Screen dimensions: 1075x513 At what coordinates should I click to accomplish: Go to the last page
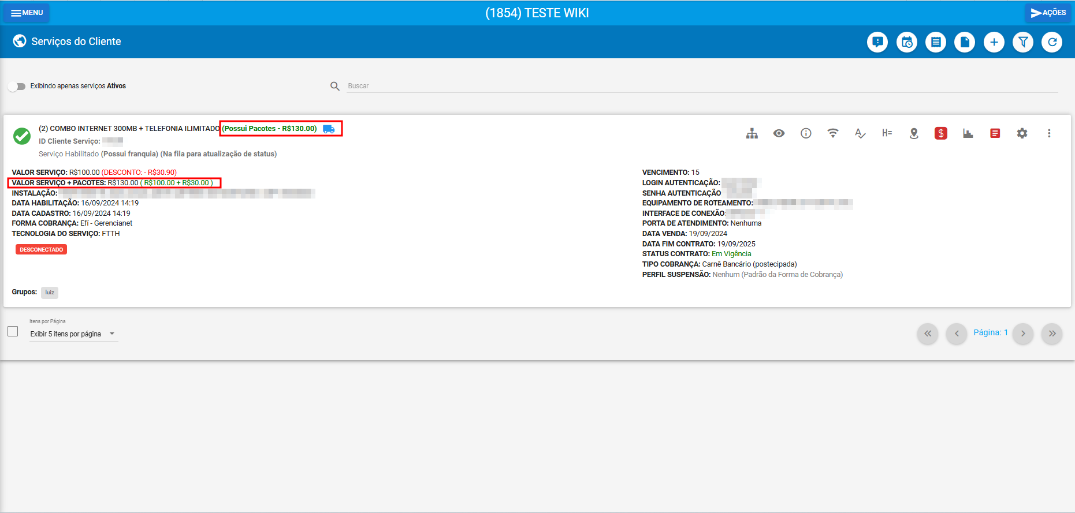click(1052, 334)
